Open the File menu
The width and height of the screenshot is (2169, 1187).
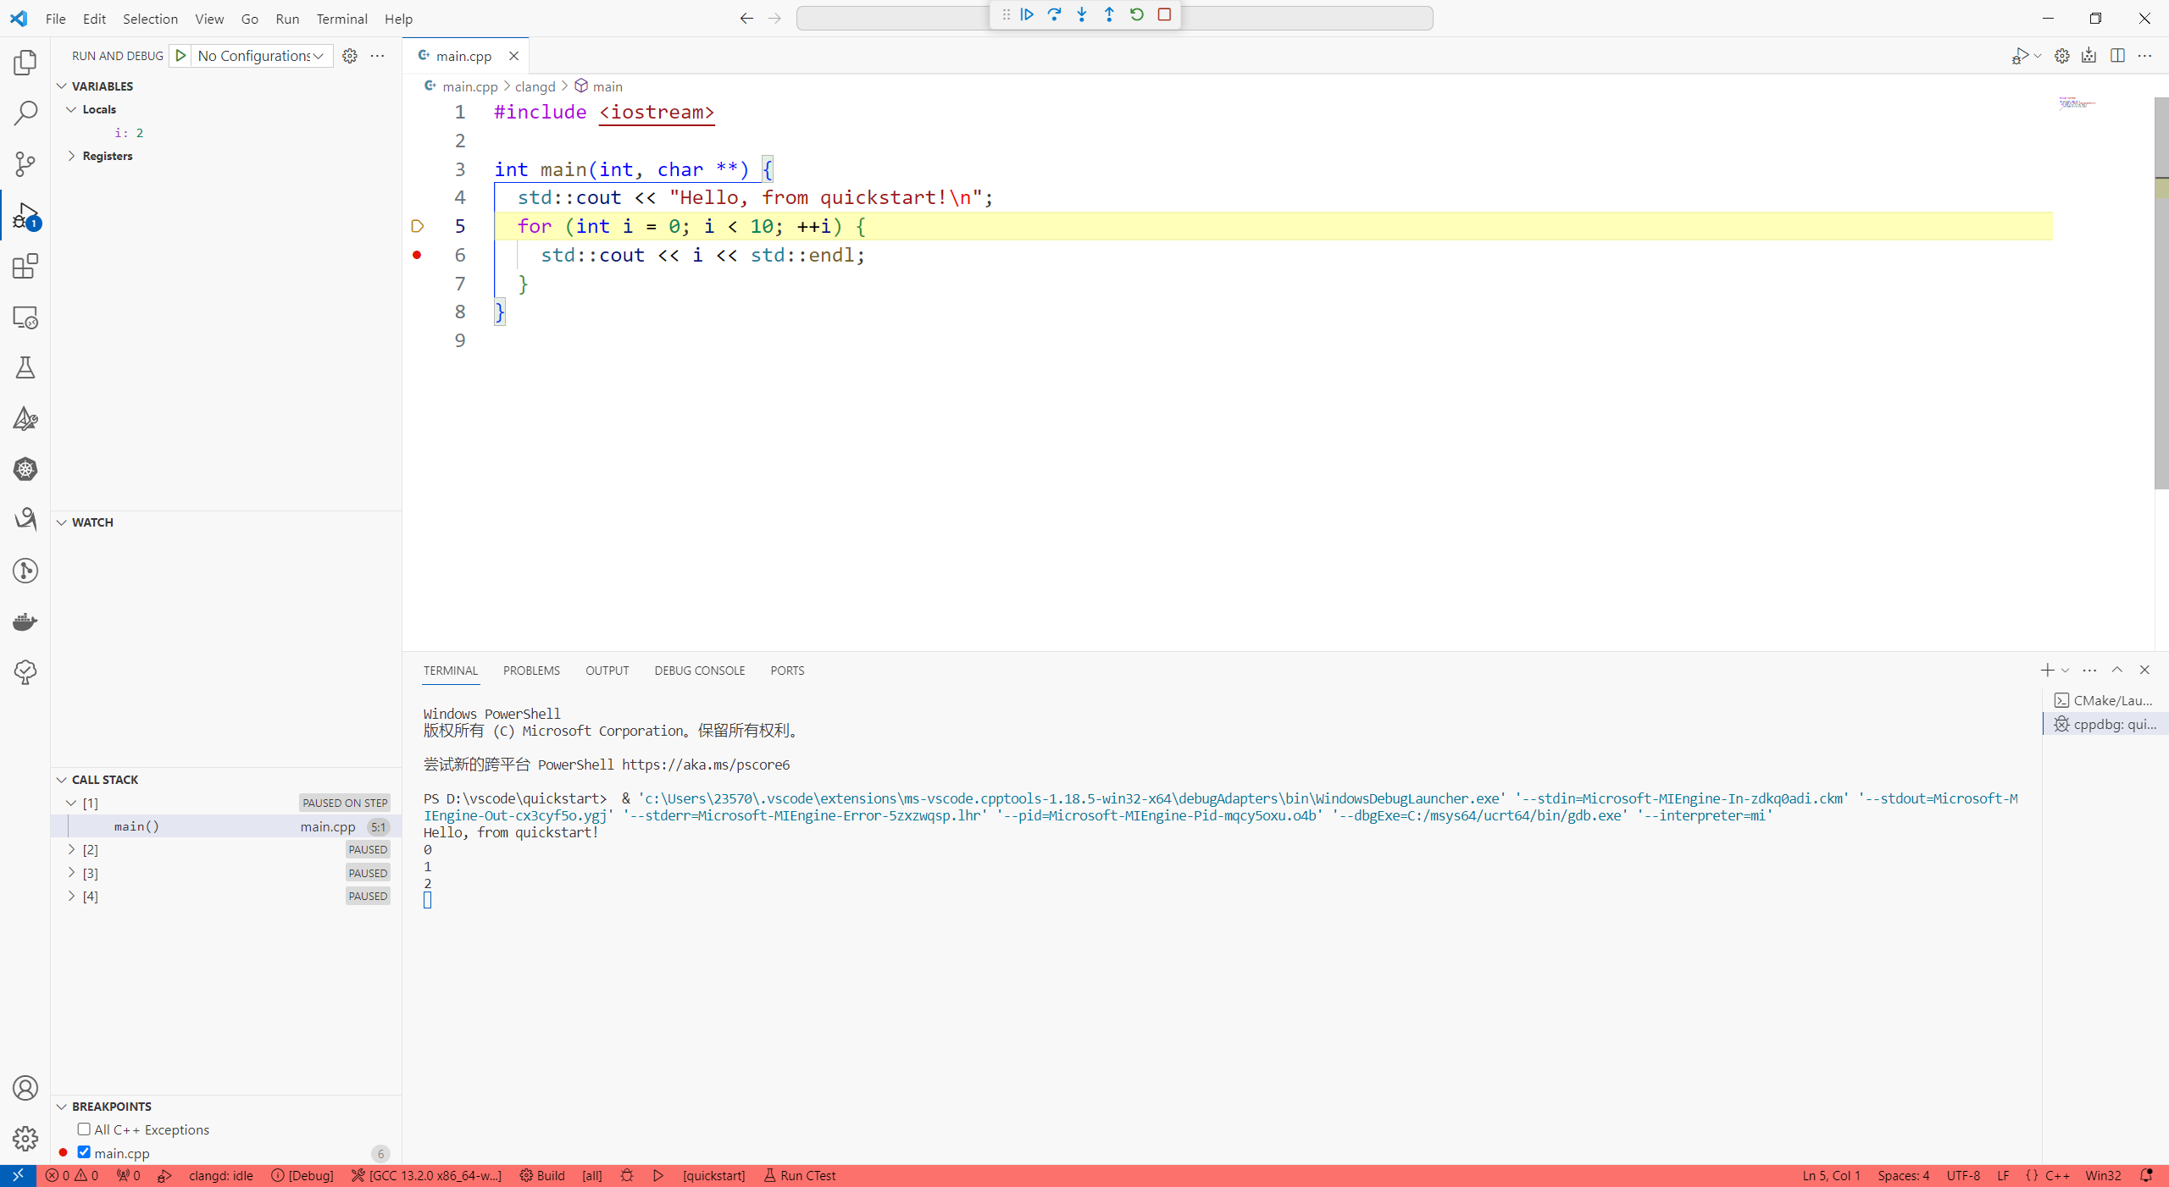pos(56,19)
